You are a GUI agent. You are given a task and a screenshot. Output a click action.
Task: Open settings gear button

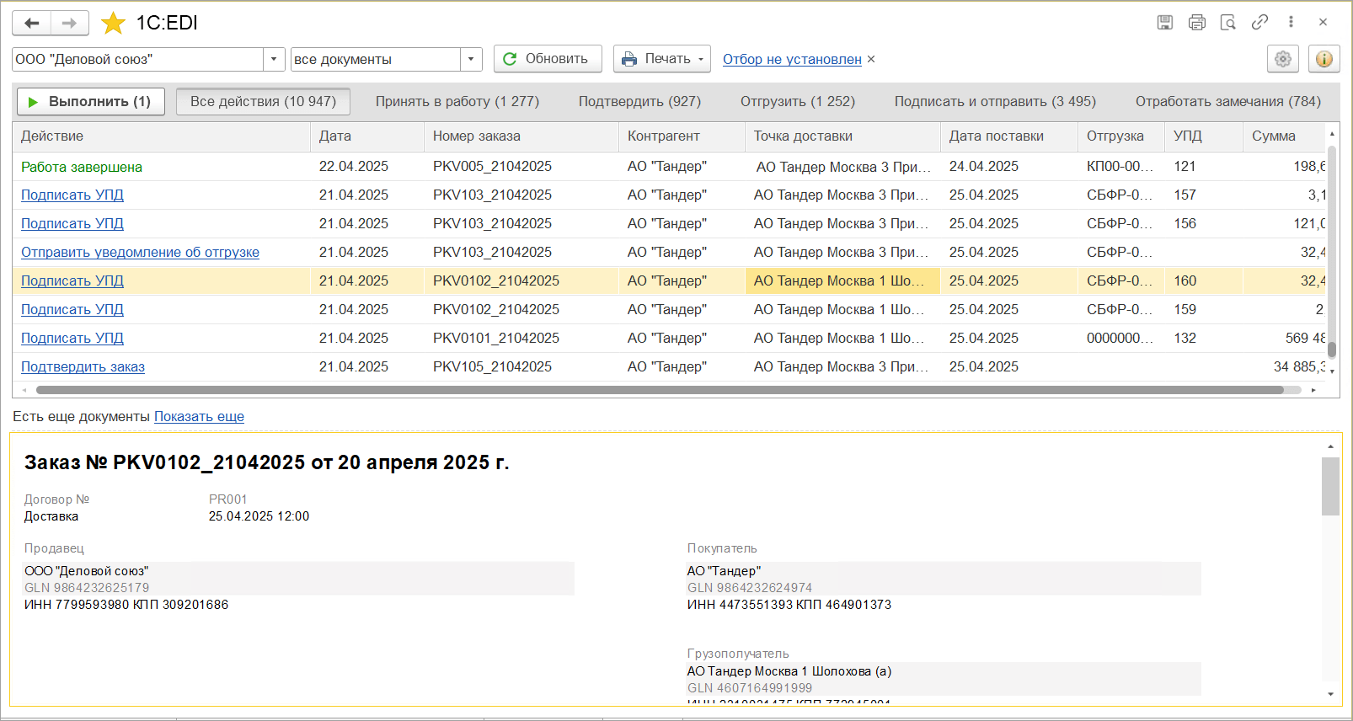click(1282, 59)
